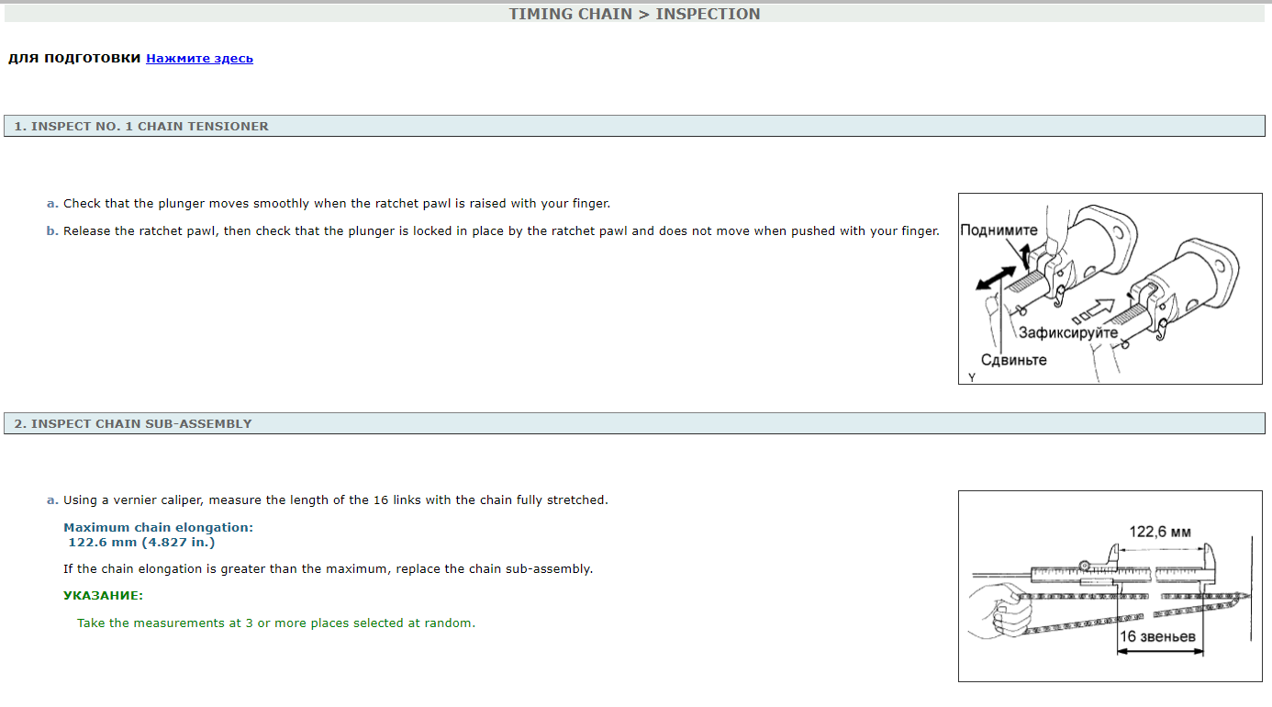This screenshot has height=707, width=1272.
Task: Select the "1. INSPECT NO. 1 CHAIN TENSIONER" header
Action: tap(141, 127)
